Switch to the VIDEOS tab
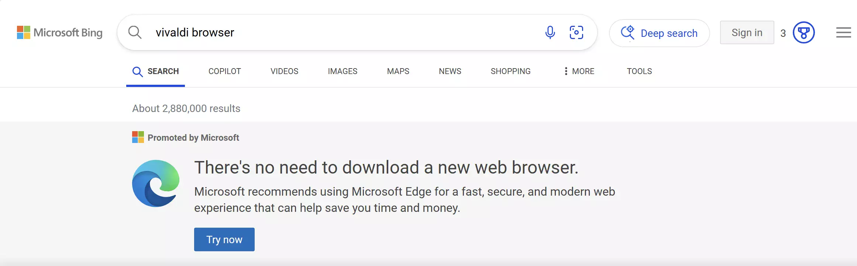Image resolution: width=857 pixels, height=266 pixels. tap(284, 71)
